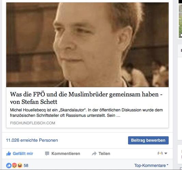Click the Kommentieren text label
The height and width of the screenshot is (170, 182).
pos(66,154)
